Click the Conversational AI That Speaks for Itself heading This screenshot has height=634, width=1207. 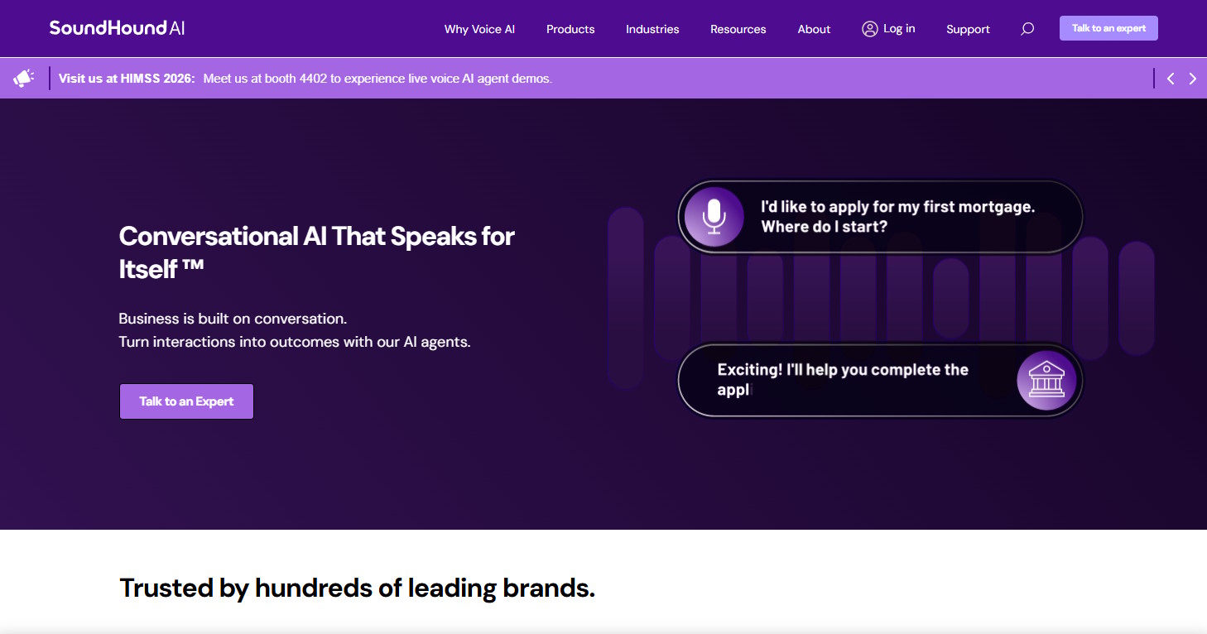(317, 252)
